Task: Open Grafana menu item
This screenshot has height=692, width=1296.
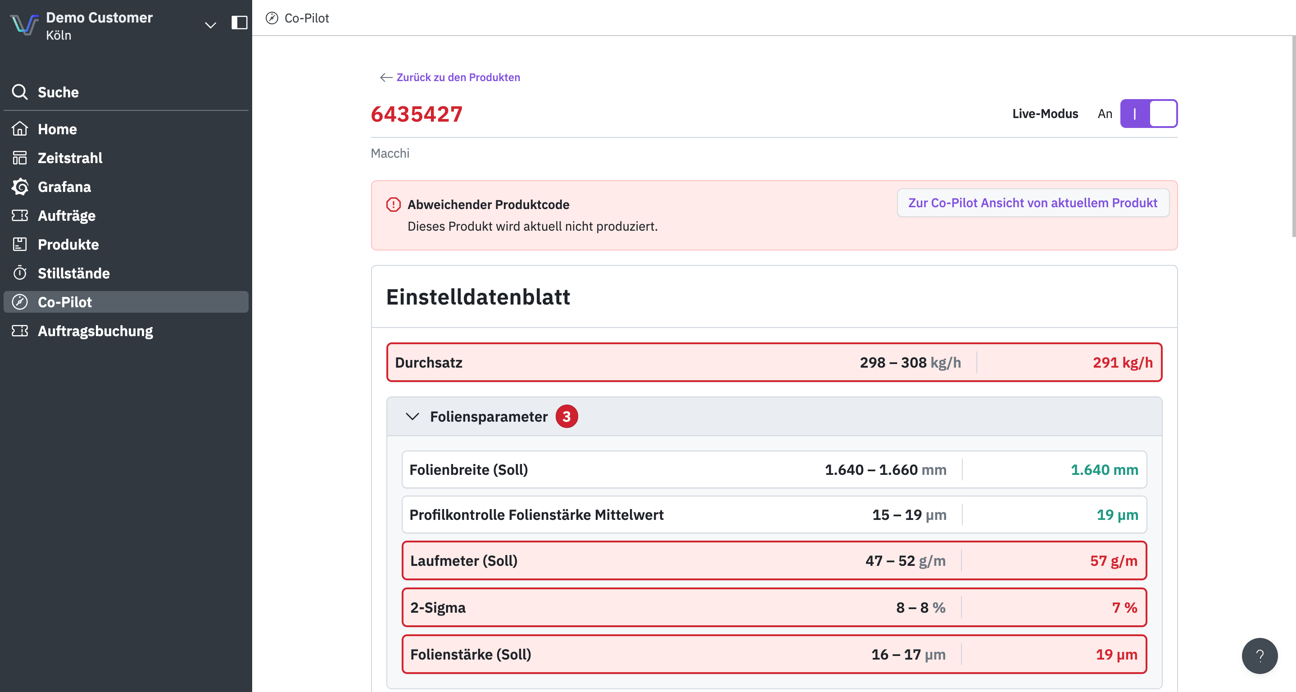Action: [x=126, y=187]
